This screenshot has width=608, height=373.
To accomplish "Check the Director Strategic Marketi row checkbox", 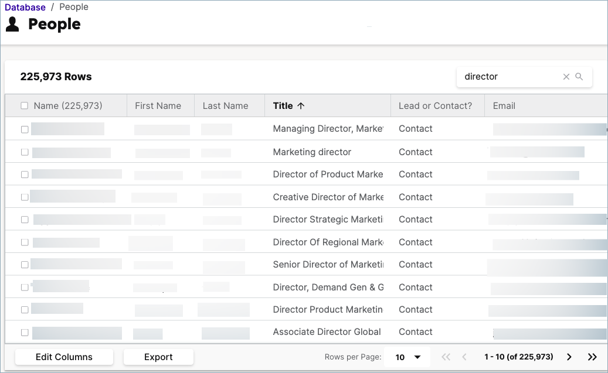I will coord(25,220).
